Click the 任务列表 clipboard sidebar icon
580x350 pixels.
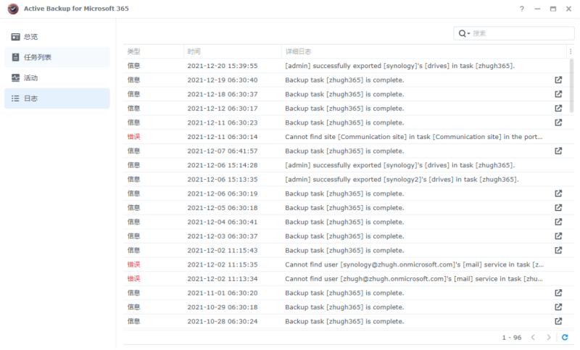pyautogui.click(x=15, y=57)
